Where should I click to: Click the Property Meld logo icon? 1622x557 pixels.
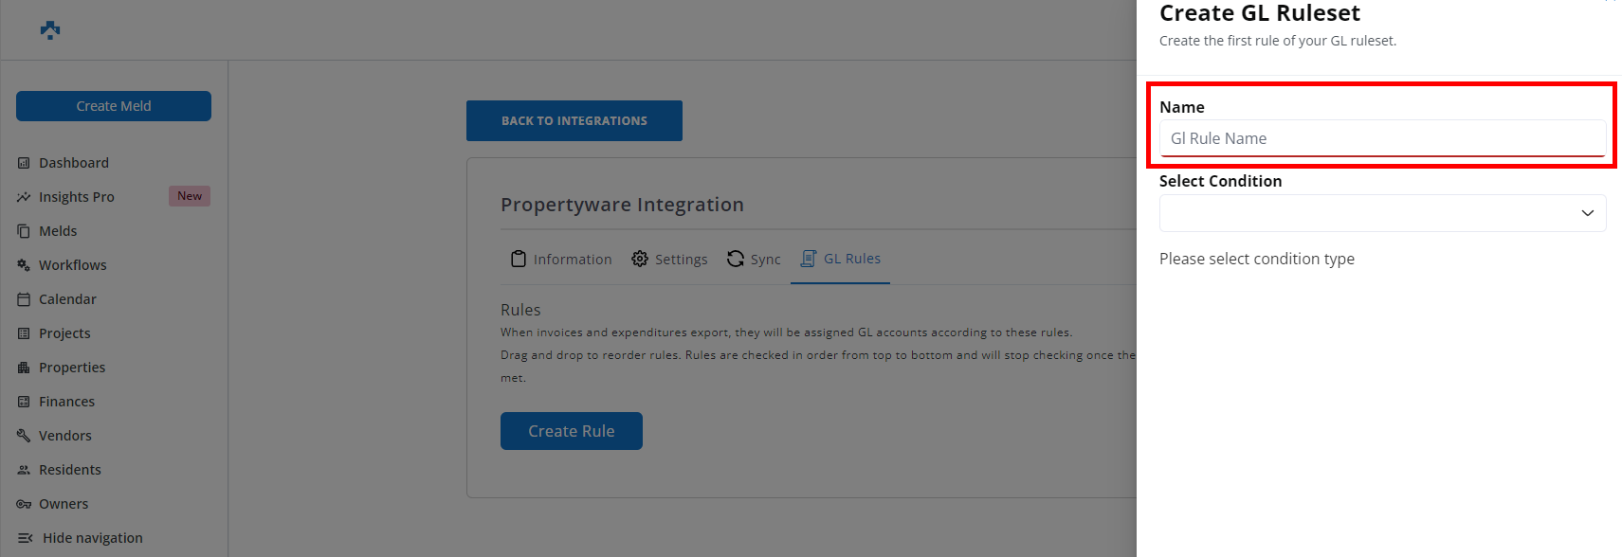[x=50, y=30]
